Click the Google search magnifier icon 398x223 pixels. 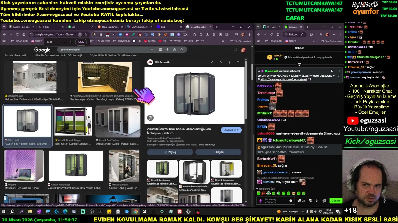coord(182,50)
